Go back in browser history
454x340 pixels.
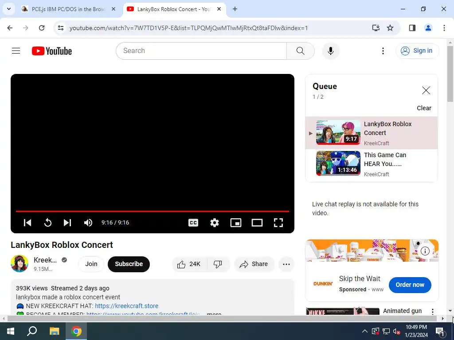click(10, 28)
